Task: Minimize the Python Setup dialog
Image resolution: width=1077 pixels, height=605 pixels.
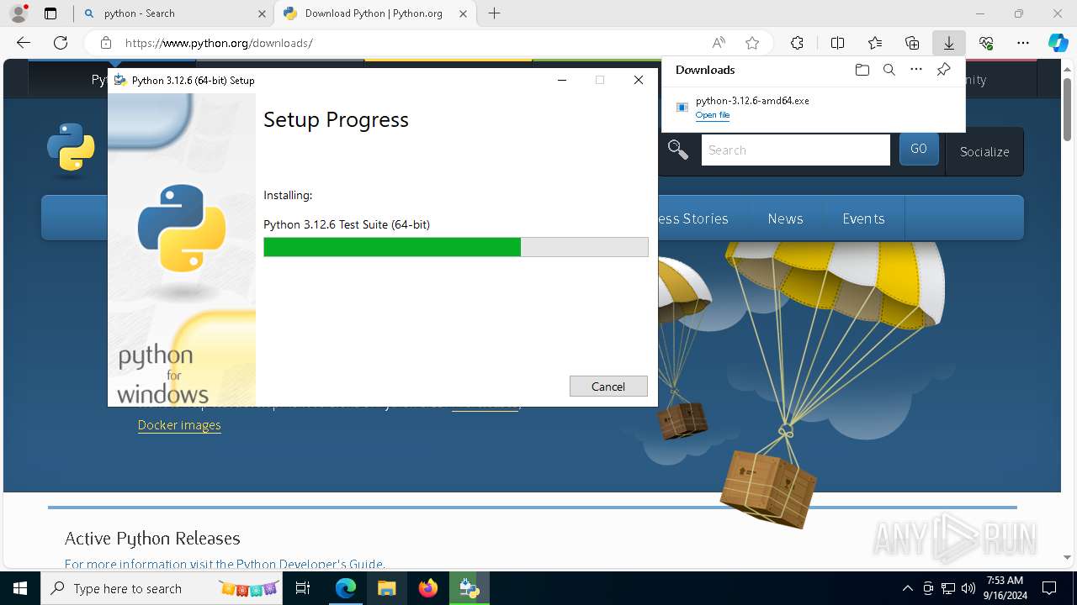Action: pyautogui.click(x=562, y=80)
